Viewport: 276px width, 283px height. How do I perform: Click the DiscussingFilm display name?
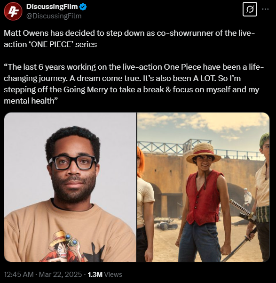52,7
